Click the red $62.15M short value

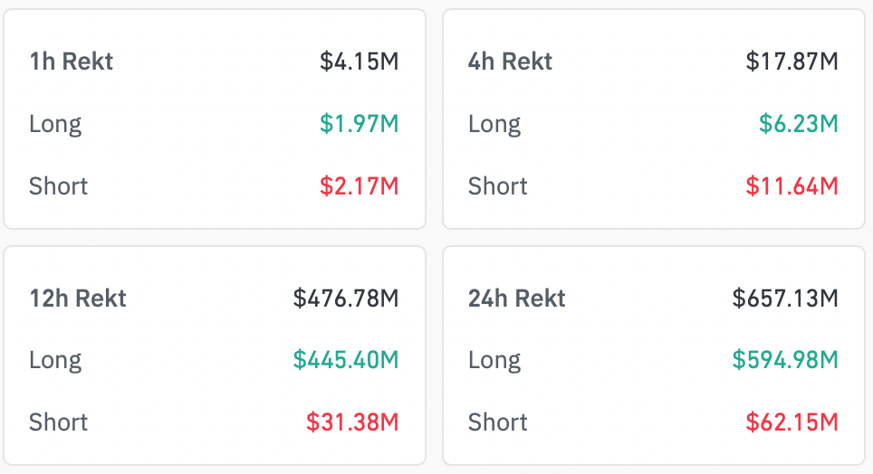point(791,422)
